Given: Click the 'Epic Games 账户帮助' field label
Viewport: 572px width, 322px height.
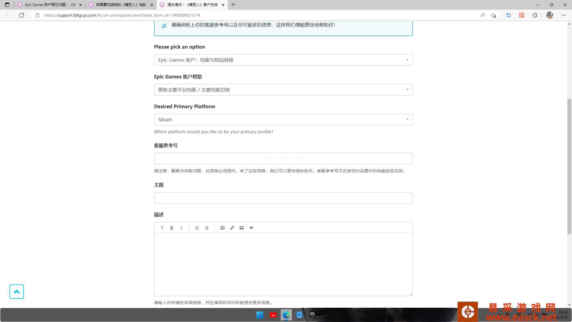Looking at the screenshot, I should [x=178, y=77].
